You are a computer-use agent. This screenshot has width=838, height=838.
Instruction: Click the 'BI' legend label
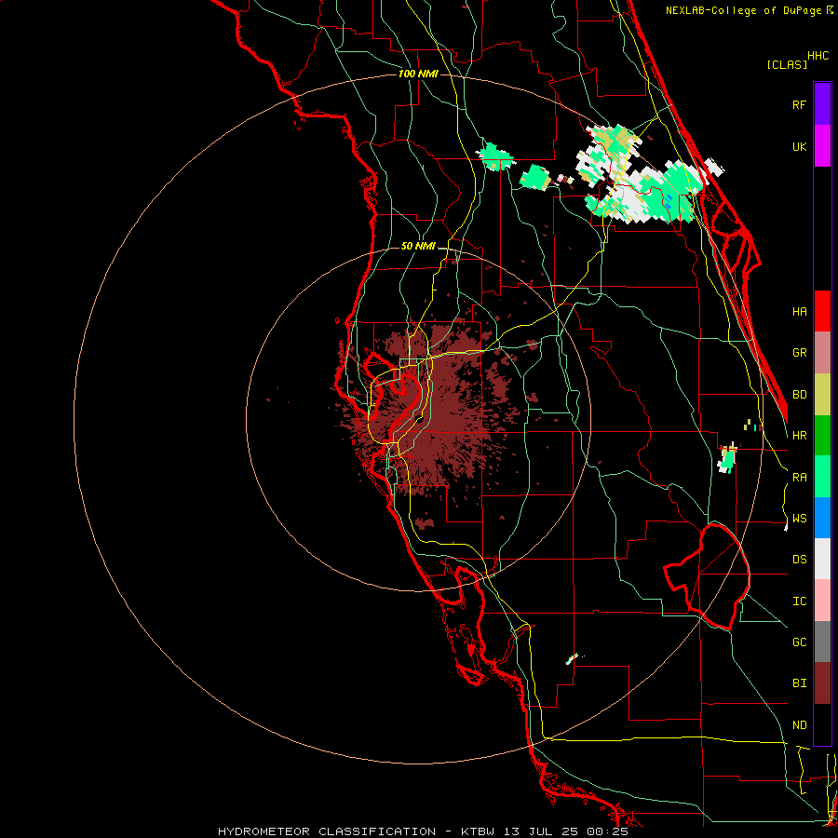pos(799,683)
